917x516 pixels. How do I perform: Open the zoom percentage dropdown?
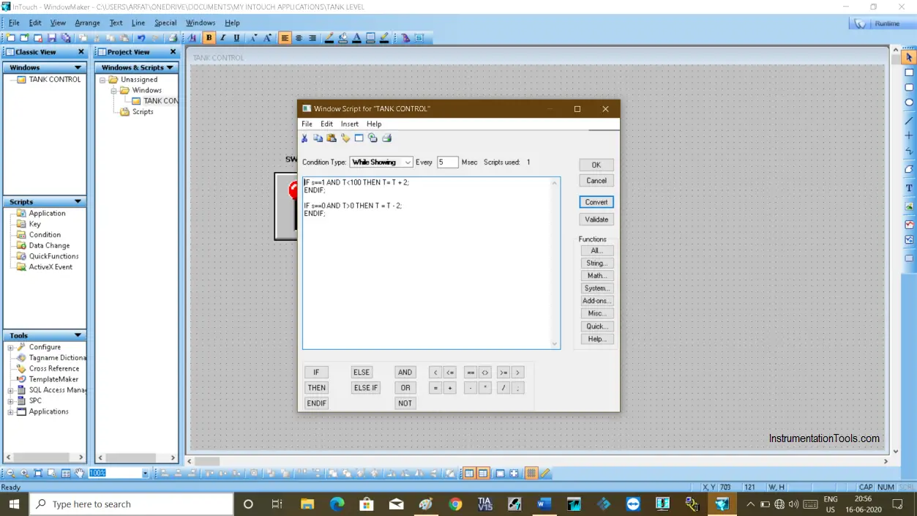(145, 474)
